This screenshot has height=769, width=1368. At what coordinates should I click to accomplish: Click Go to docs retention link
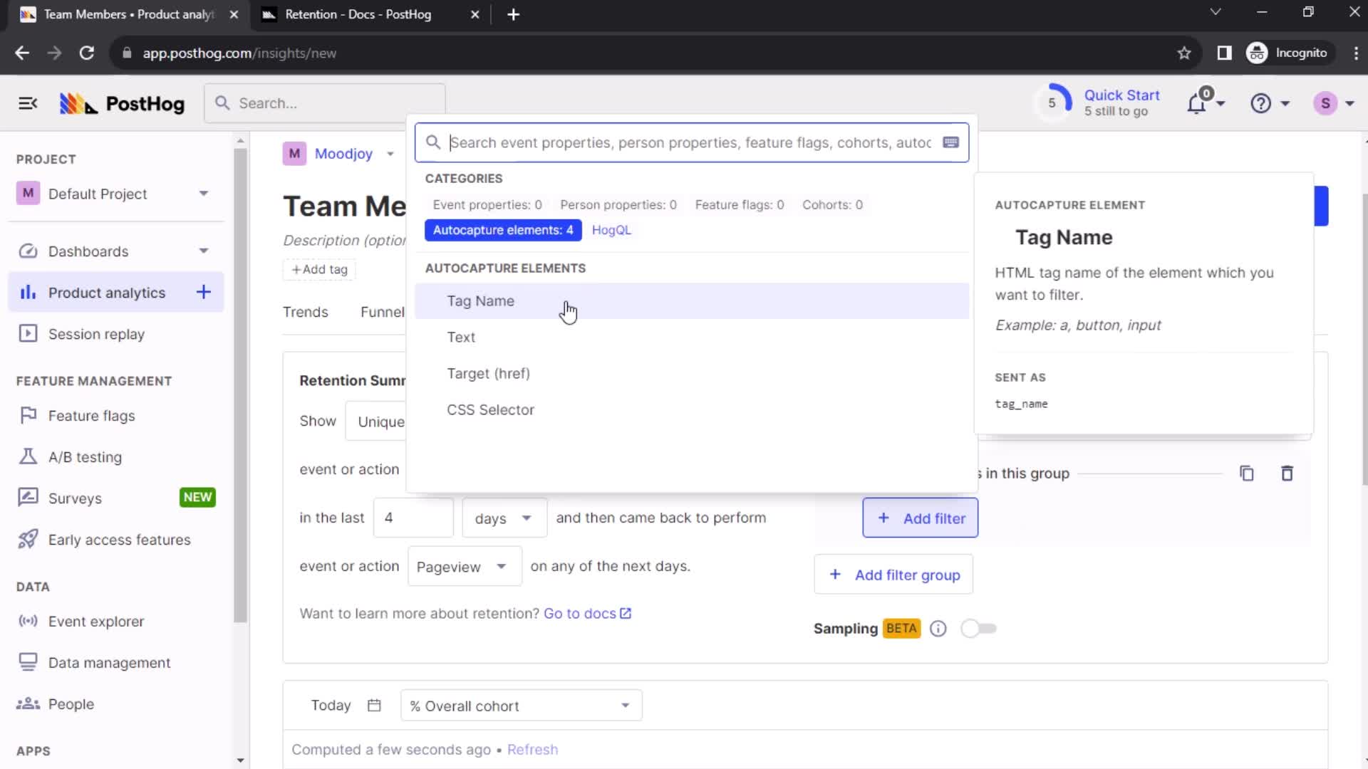(581, 613)
